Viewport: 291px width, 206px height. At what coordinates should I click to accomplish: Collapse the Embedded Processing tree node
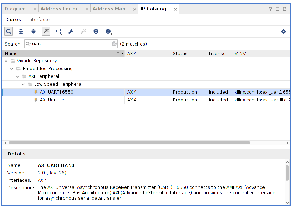coord(12,69)
